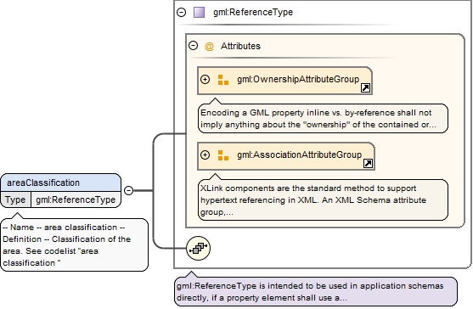Click the orange @ attributes icon
This screenshot has height=309, width=473.
coord(209,46)
